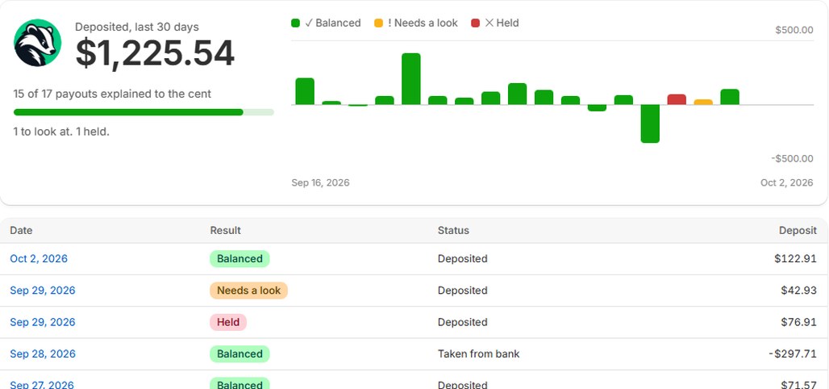
Task: Click the Needs a look result badge
Action: point(248,291)
